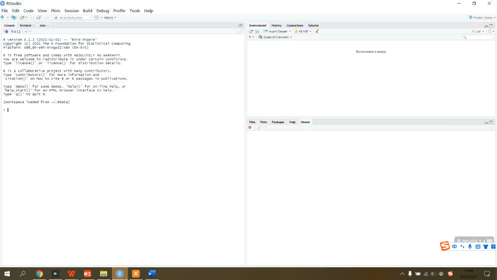This screenshot has width=497, height=280.
Task: Open the Addins dropdown
Action: coord(110,18)
